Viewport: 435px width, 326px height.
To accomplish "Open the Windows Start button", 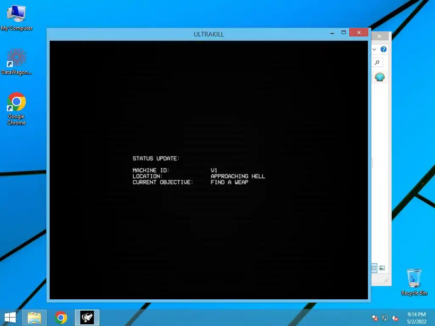I will point(10,318).
